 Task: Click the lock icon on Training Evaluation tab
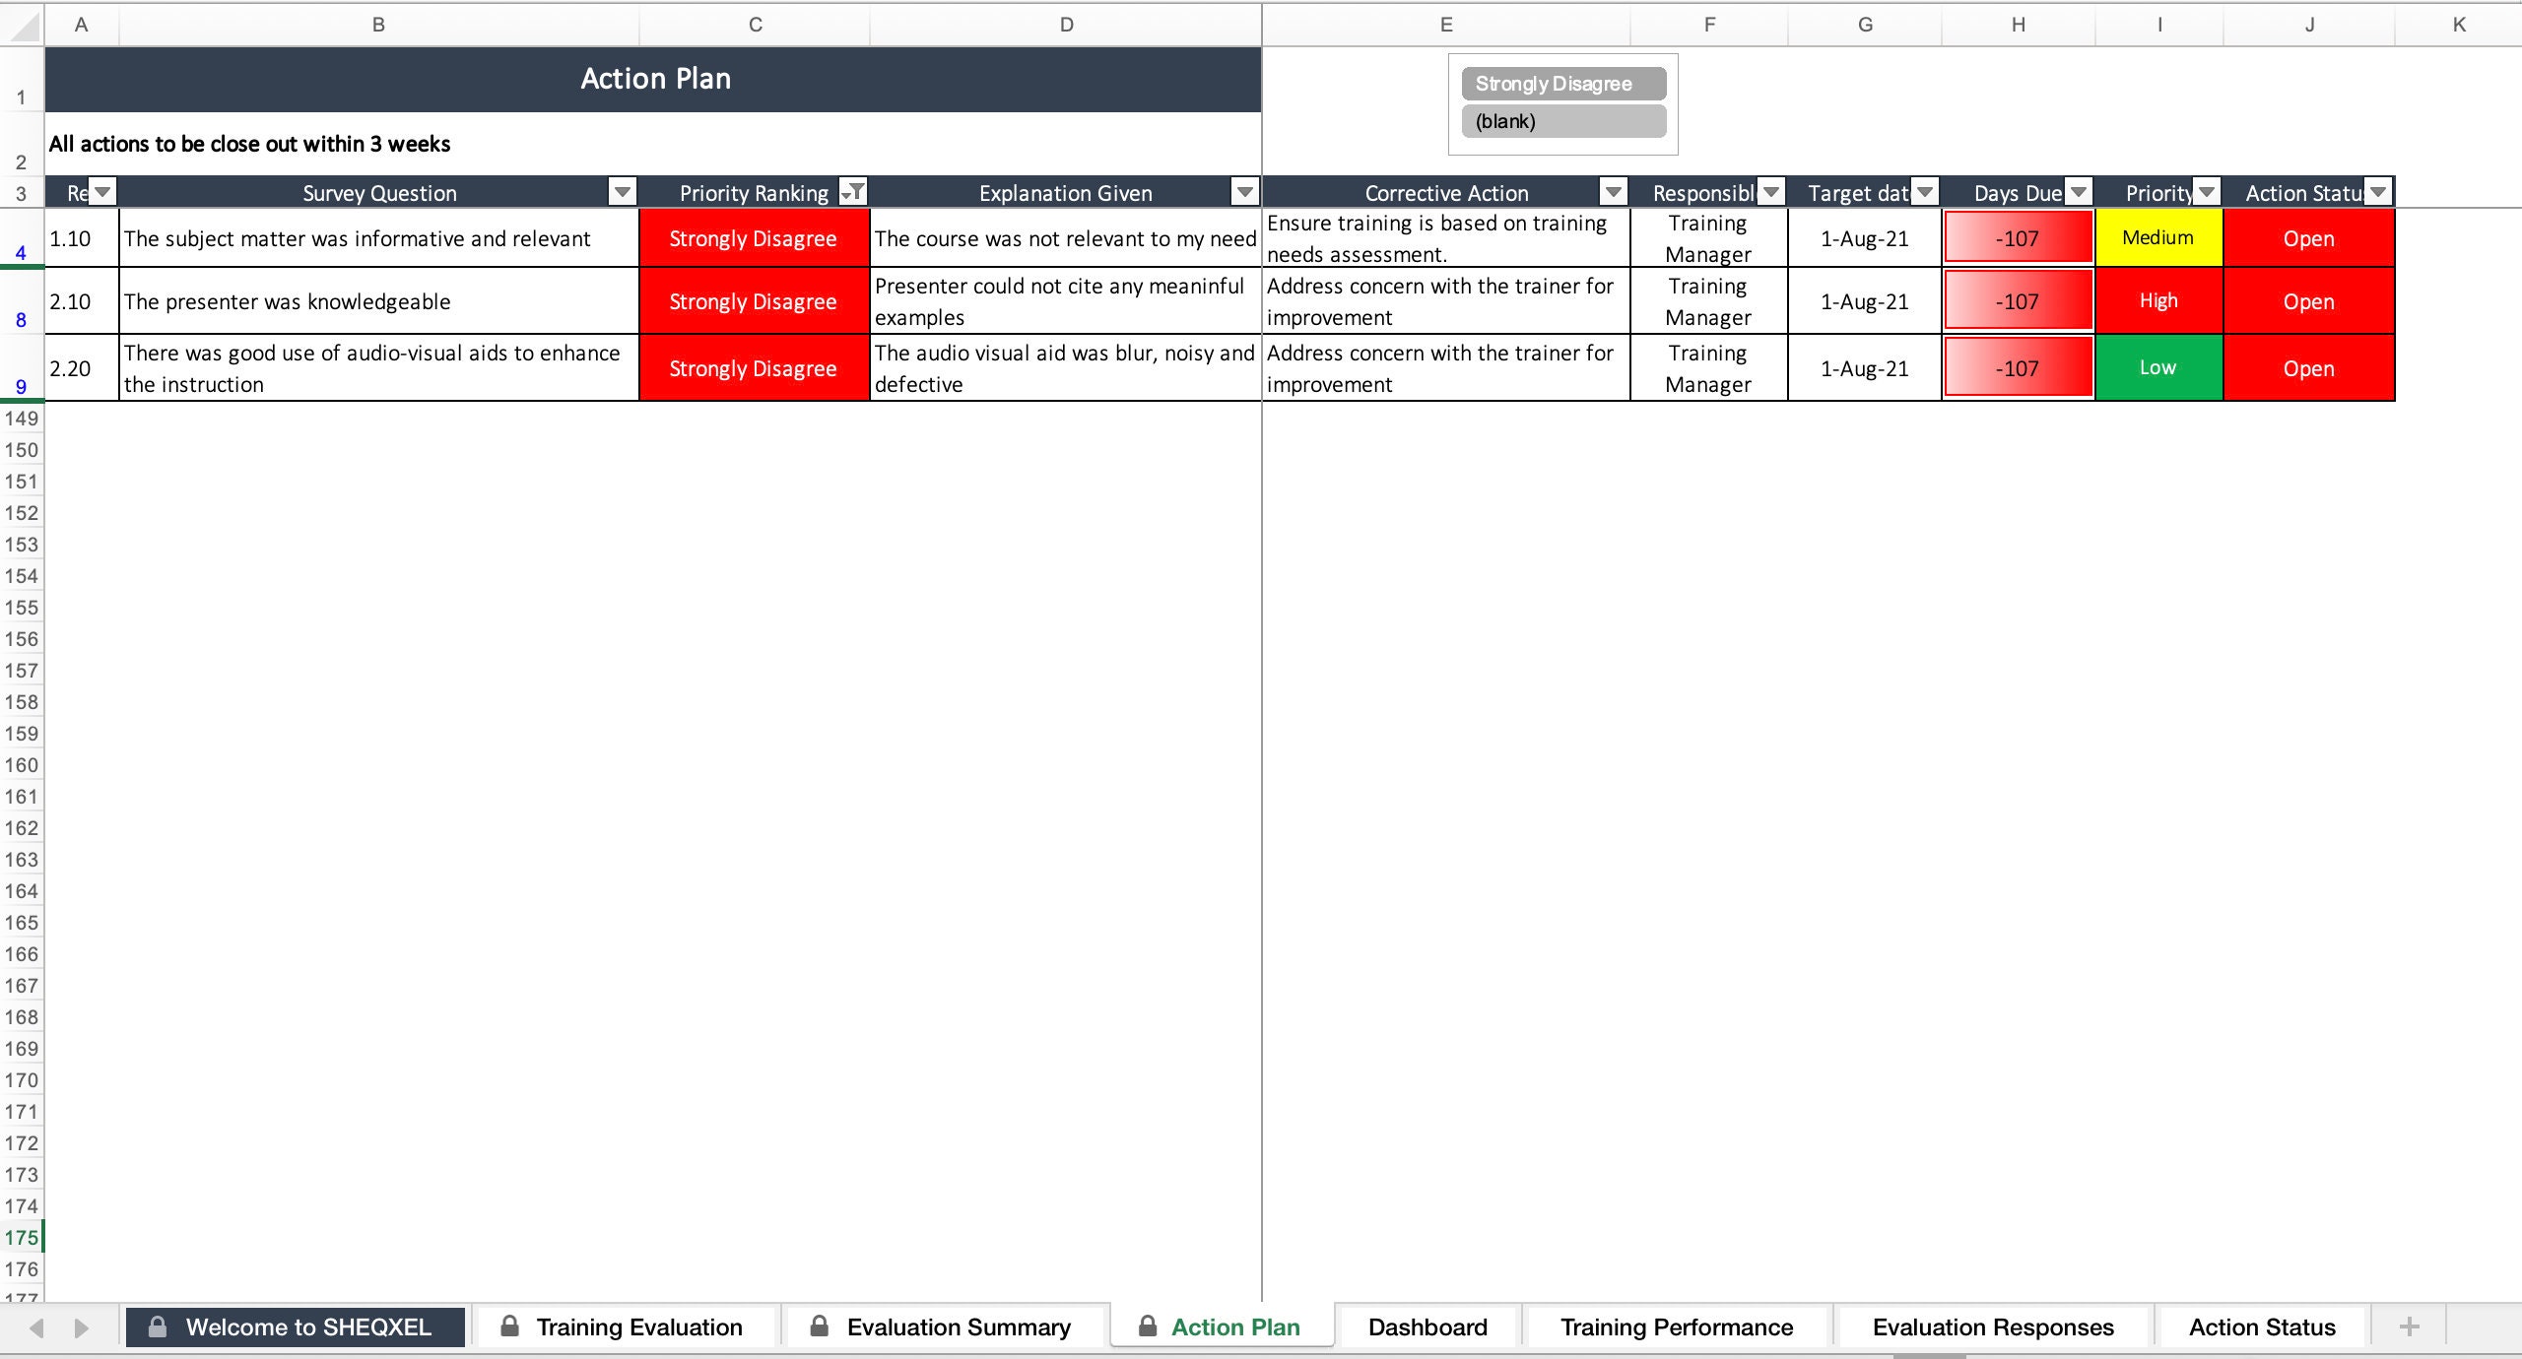click(x=510, y=1327)
